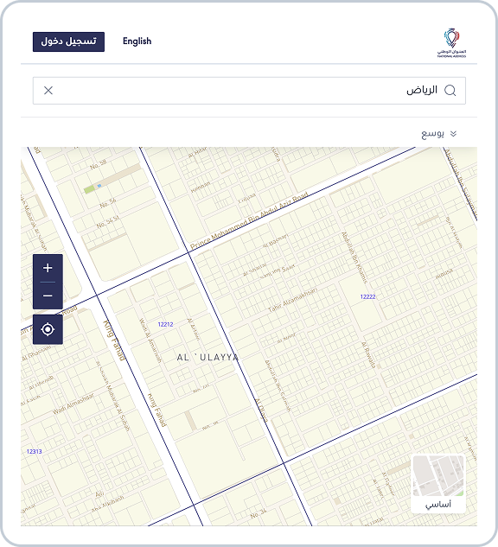Select postal code 12222 on the map
498x547 pixels.
pos(367,297)
